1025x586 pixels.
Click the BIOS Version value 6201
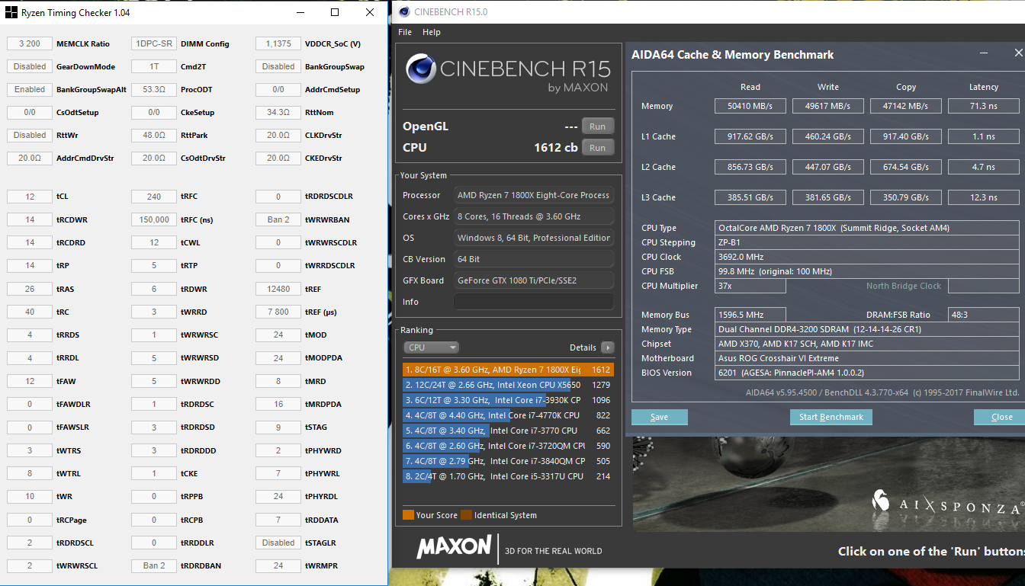pyautogui.click(x=867, y=373)
